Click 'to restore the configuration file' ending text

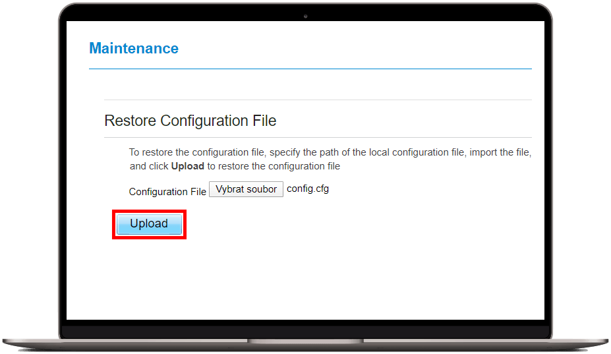[274, 167]
